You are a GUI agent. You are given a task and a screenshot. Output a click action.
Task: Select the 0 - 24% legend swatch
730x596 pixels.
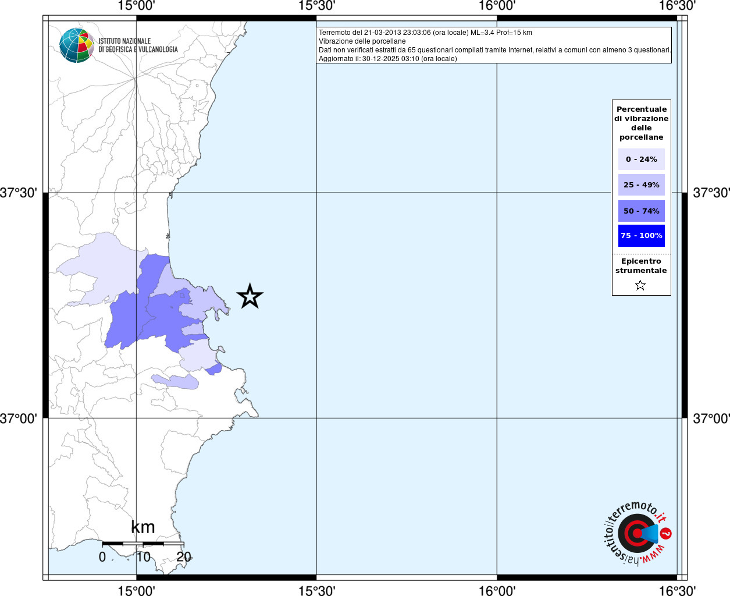[x=641, y=159]
